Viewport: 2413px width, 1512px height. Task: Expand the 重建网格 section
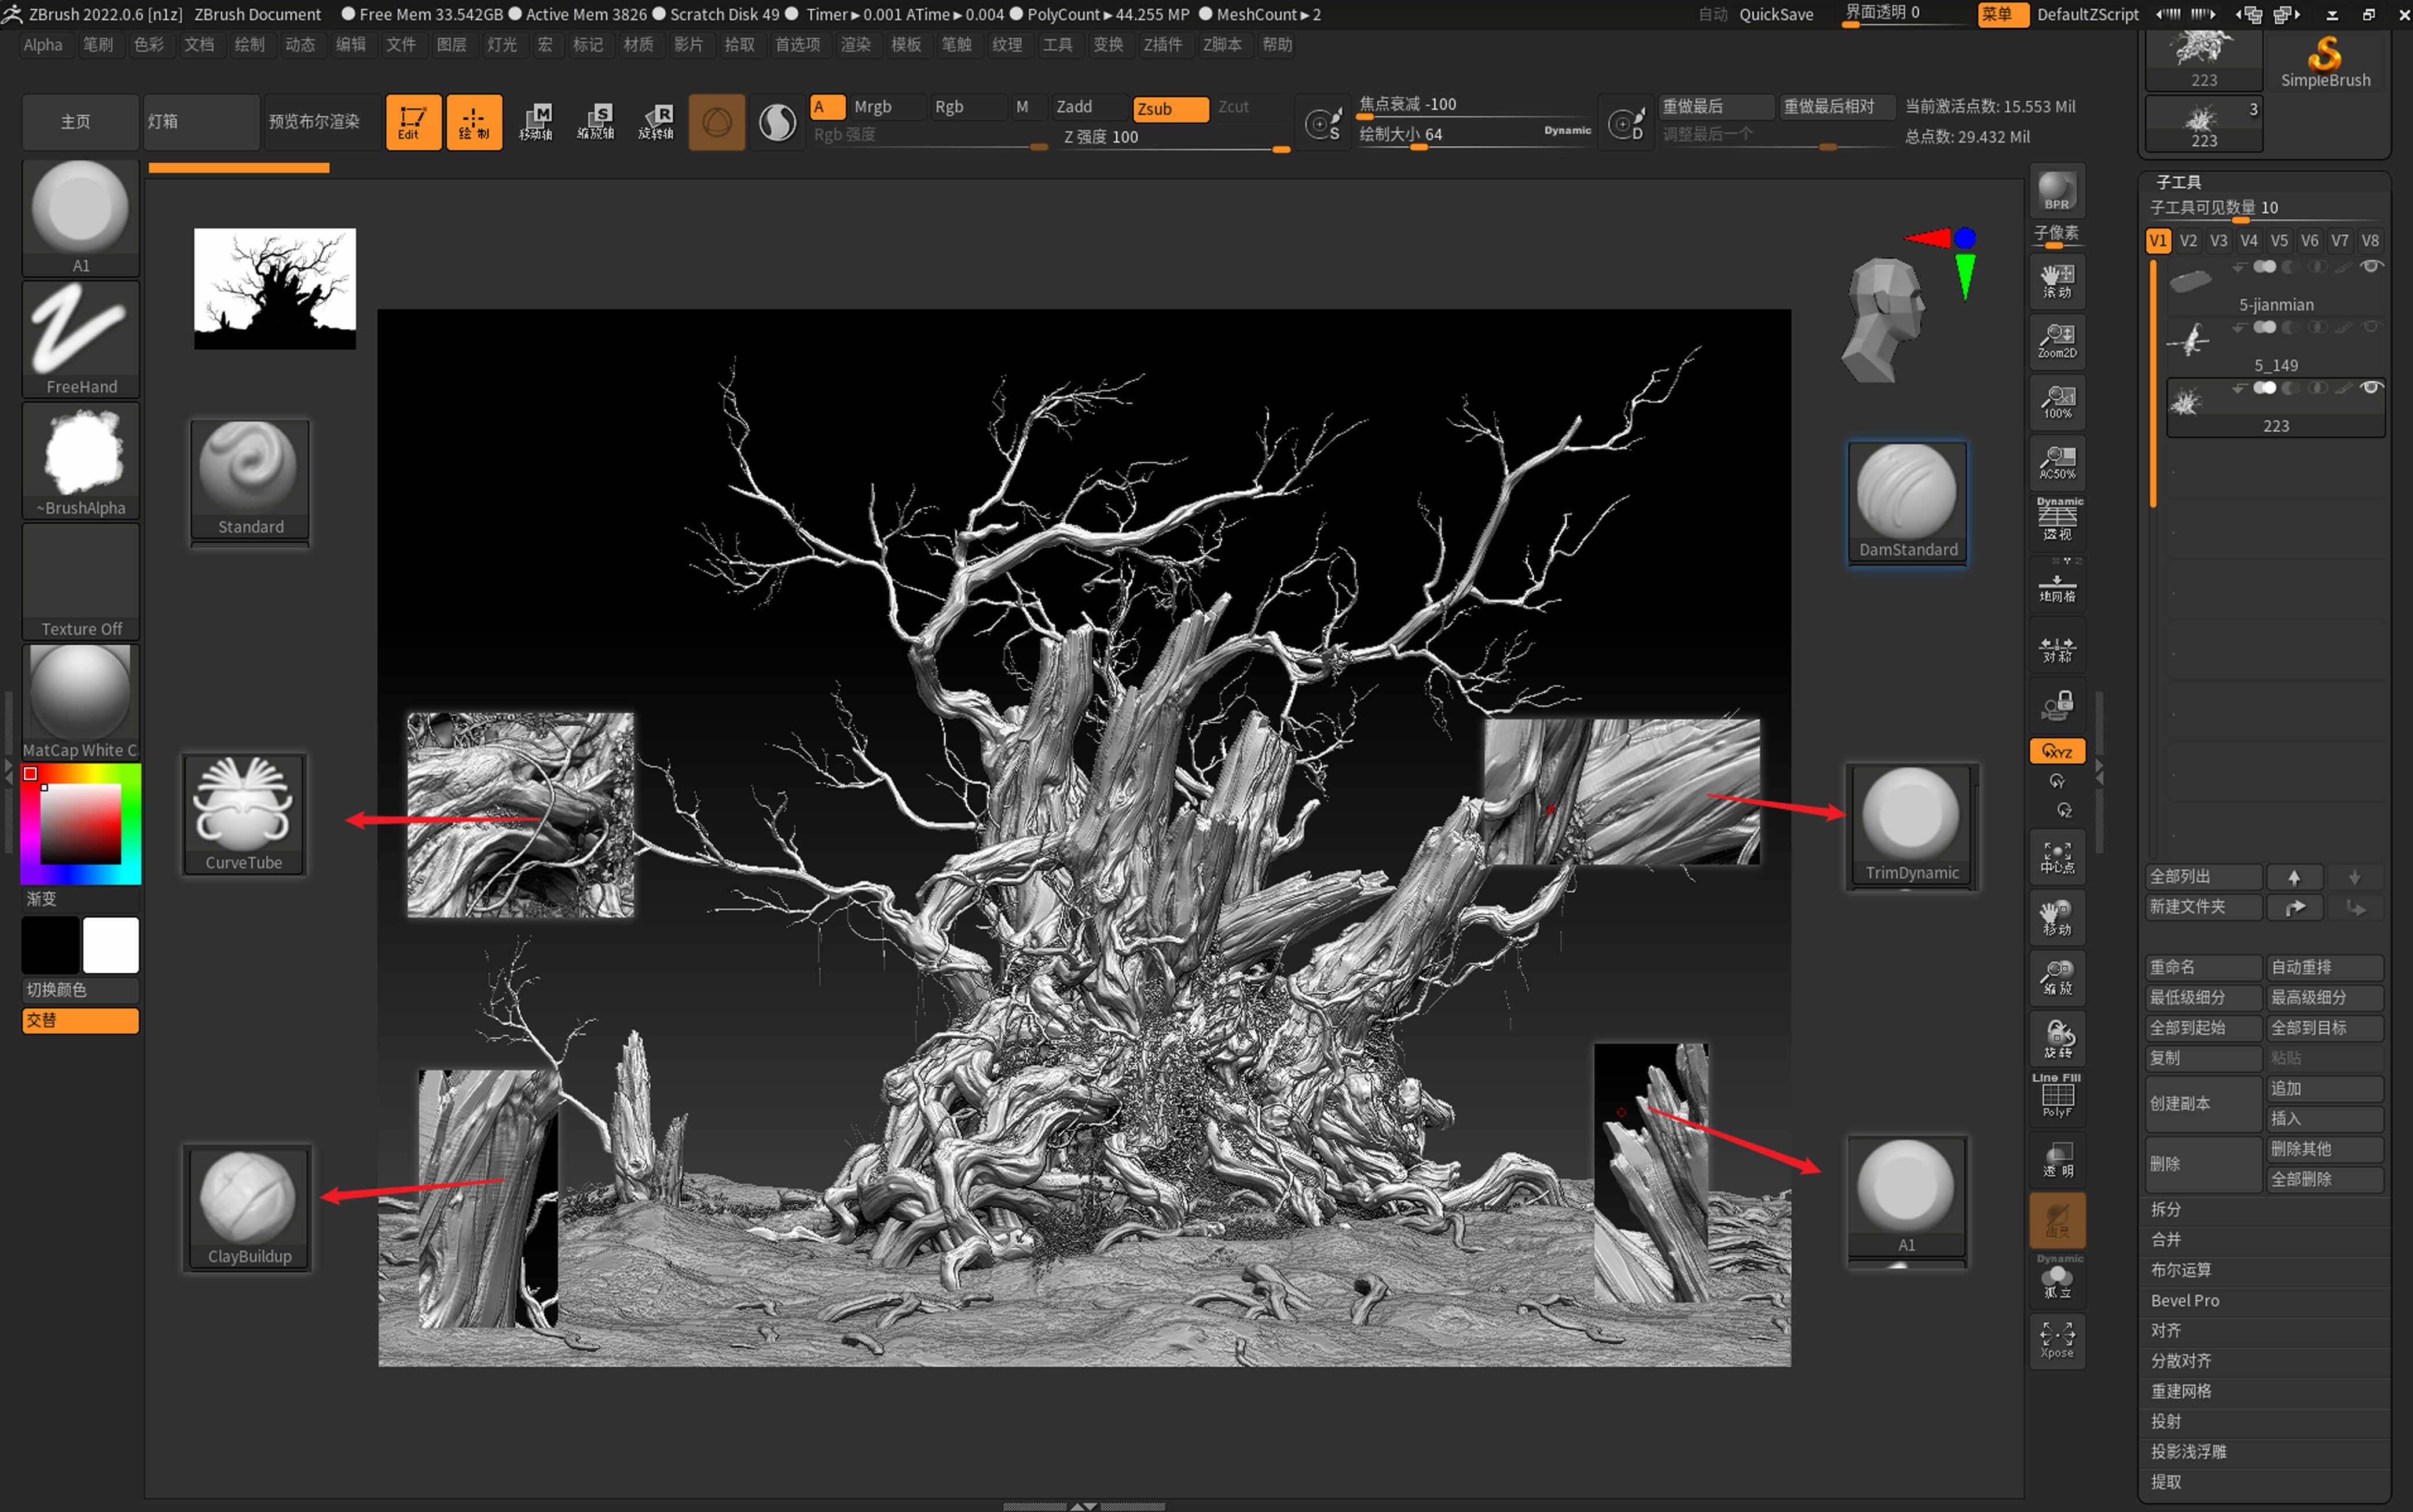[2181, 1391]
